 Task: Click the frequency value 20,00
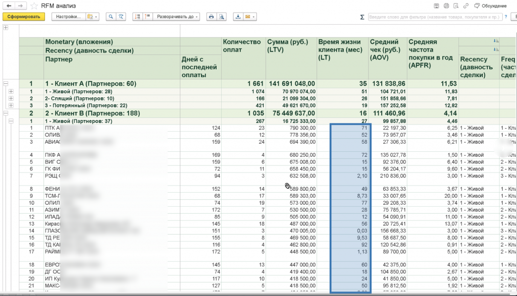[451, 196]
